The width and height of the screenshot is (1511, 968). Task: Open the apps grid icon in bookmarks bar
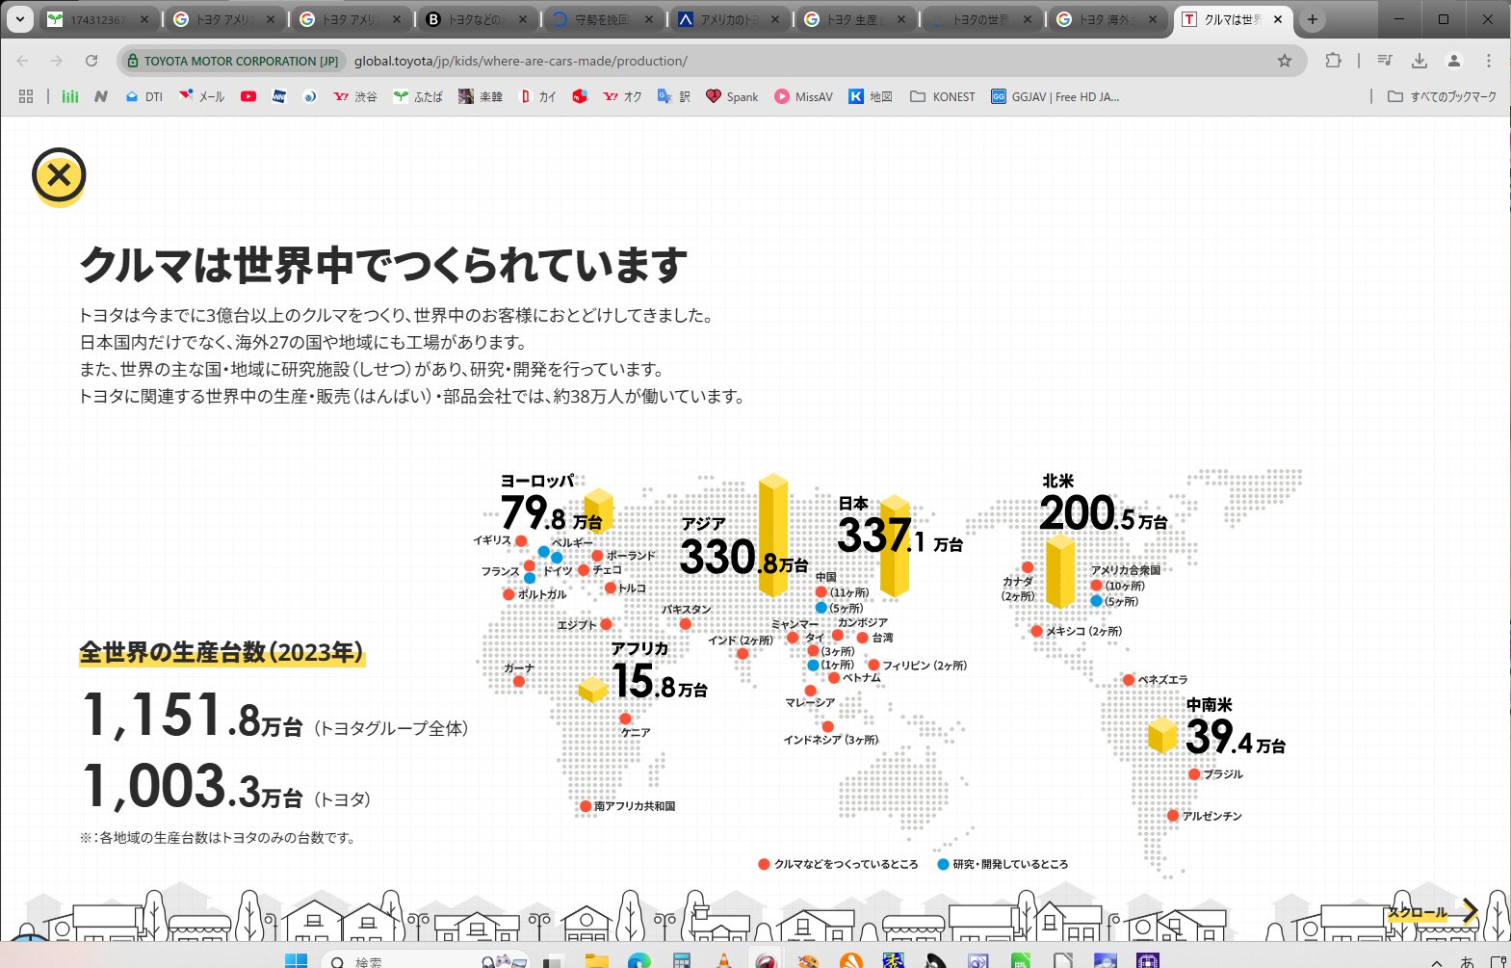(26, 96)
